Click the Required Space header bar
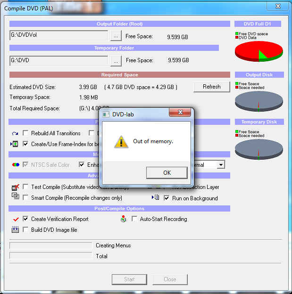The image size is (292, 294). pyautogui.click(x=120, y=74)
